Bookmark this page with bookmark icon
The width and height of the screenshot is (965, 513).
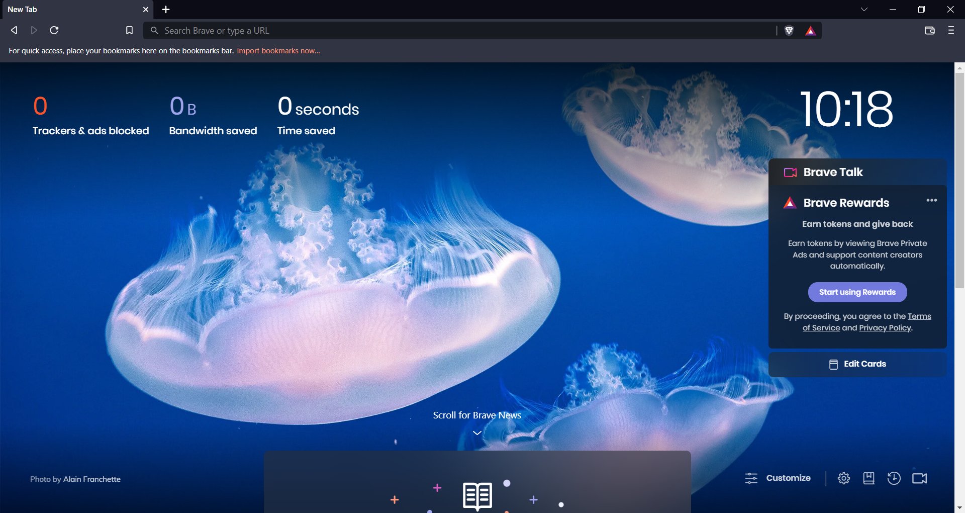tap(129, 31)
